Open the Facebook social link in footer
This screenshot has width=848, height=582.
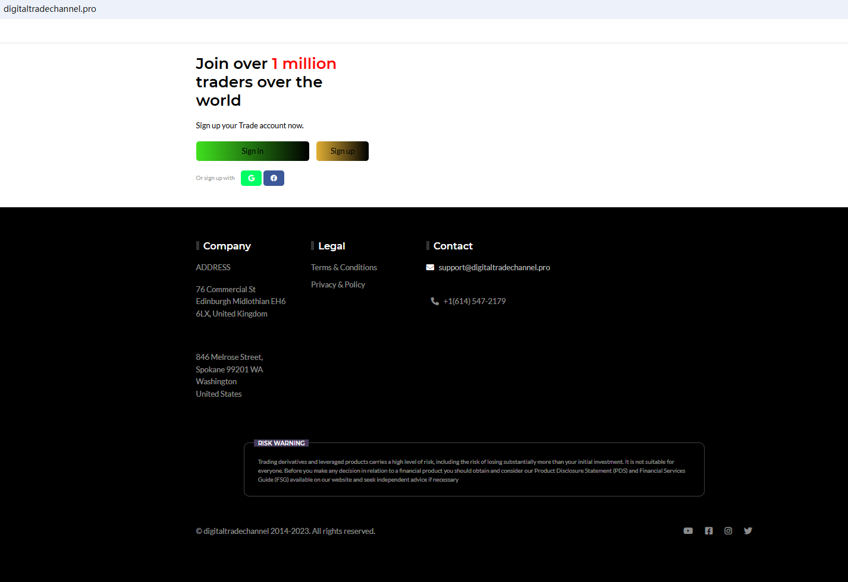click(x=709, y=531)
